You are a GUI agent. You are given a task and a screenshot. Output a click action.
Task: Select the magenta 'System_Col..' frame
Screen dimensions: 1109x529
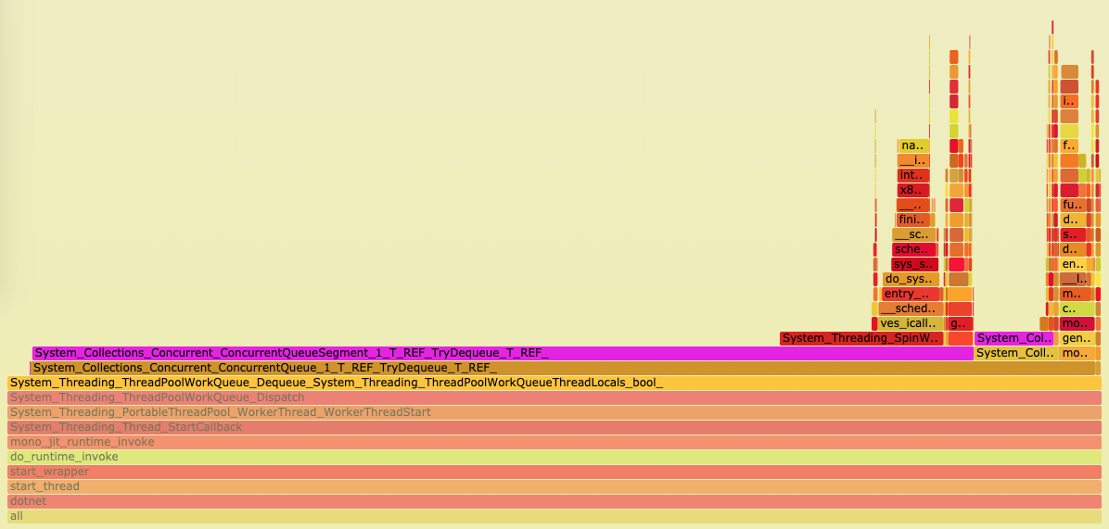[1016, 338]
